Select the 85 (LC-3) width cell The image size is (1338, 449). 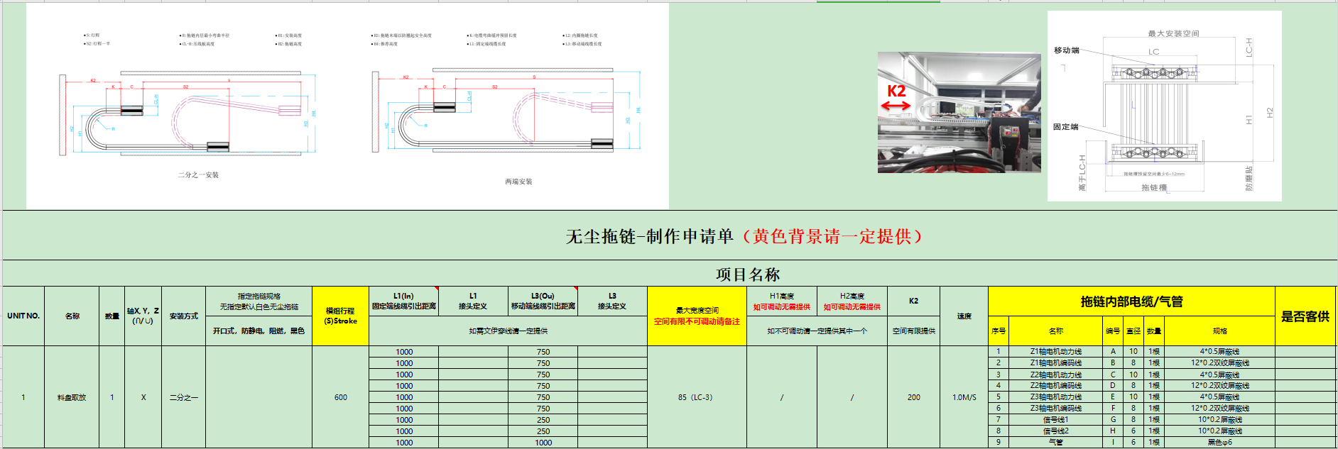pos(697,397)
